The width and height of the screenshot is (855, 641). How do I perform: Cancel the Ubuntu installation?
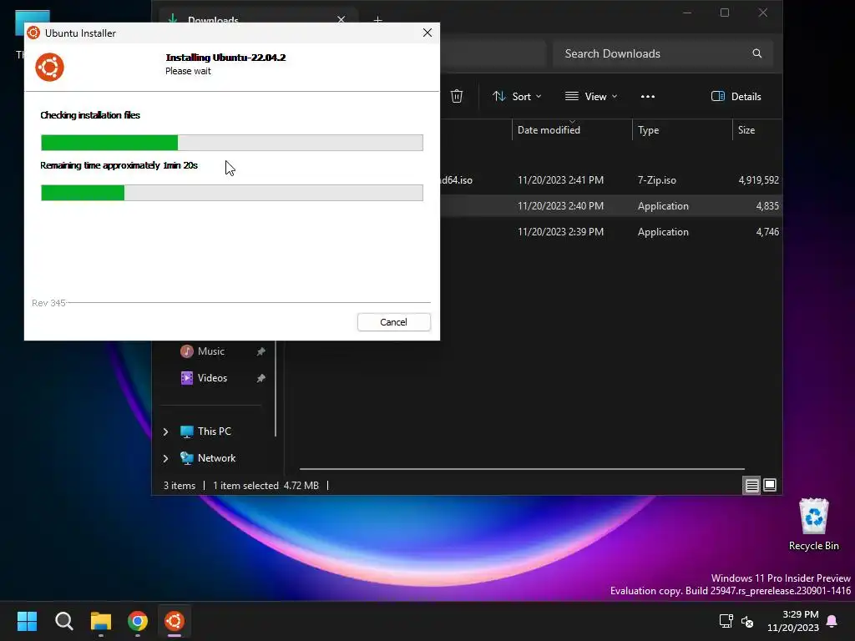[394, 322]
